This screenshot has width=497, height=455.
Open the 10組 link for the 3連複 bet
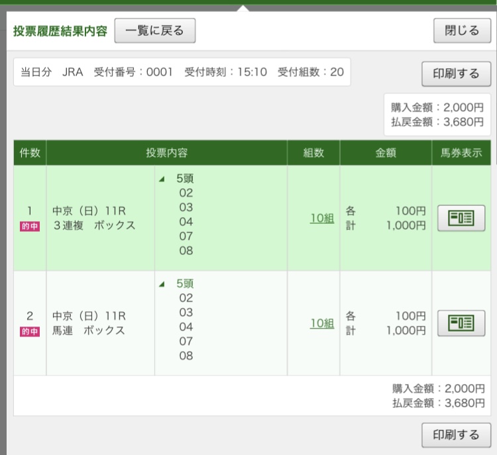pos(322,218)
